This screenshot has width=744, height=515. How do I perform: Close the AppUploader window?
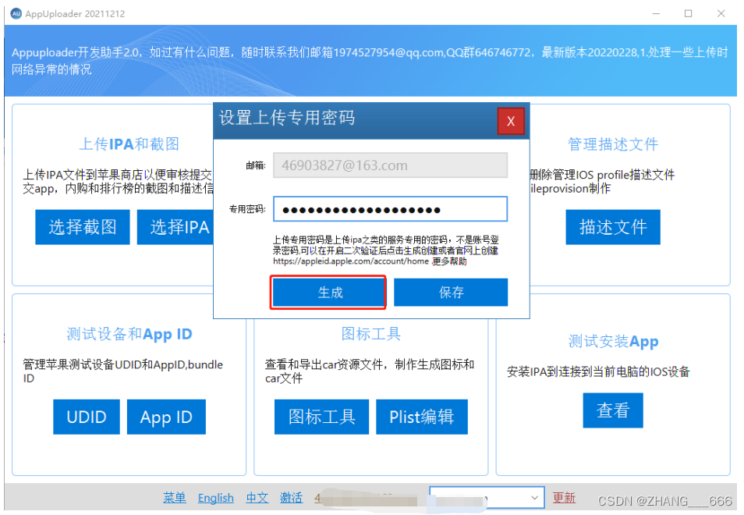point(721,13)
